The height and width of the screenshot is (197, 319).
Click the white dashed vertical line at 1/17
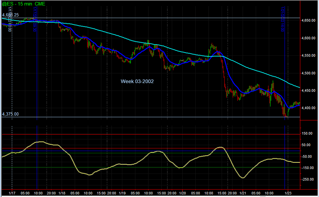(x=12, y=82)
